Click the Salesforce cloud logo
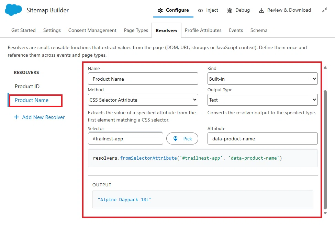This screenshot has width=335, height=231. pos(13,10)
